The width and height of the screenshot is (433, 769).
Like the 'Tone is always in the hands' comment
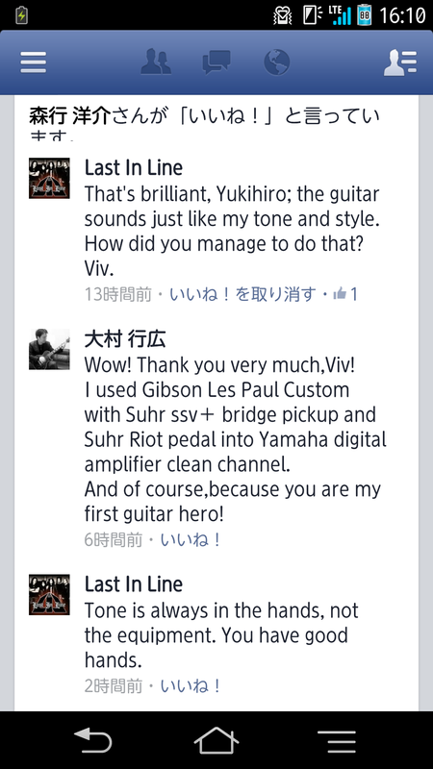(191, 686)
